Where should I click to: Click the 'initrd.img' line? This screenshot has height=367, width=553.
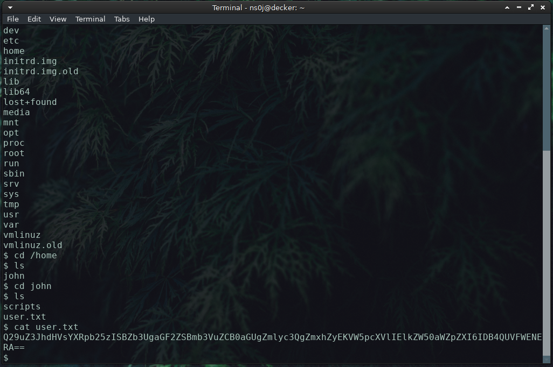coord(30,61)
